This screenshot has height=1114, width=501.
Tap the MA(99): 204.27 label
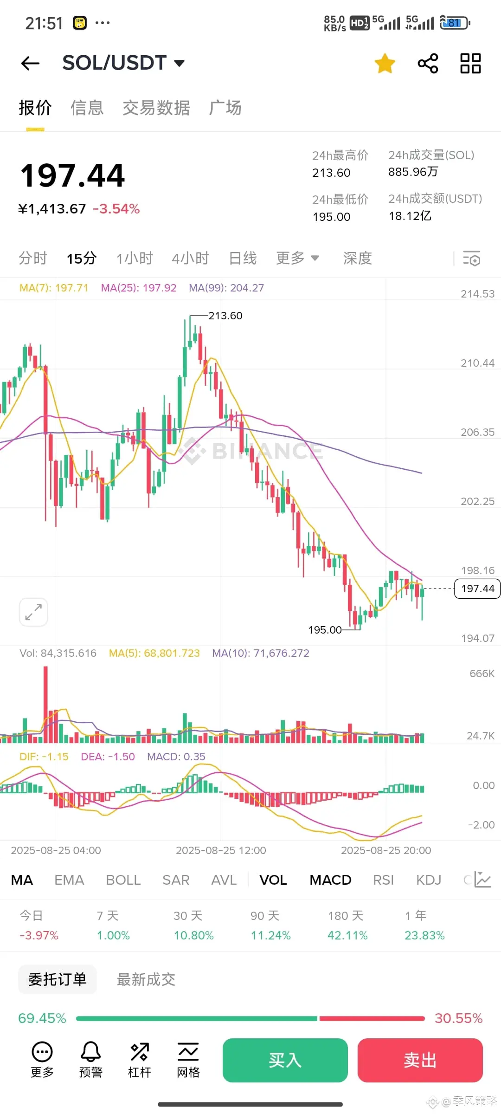226,288
